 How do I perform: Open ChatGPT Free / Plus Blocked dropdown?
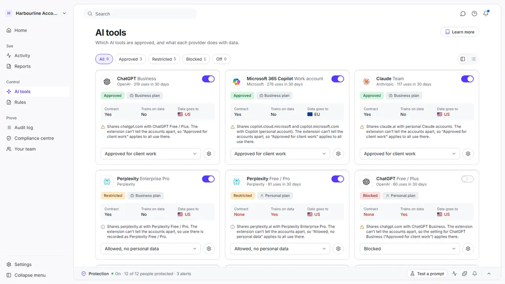[x=410, y=249]
